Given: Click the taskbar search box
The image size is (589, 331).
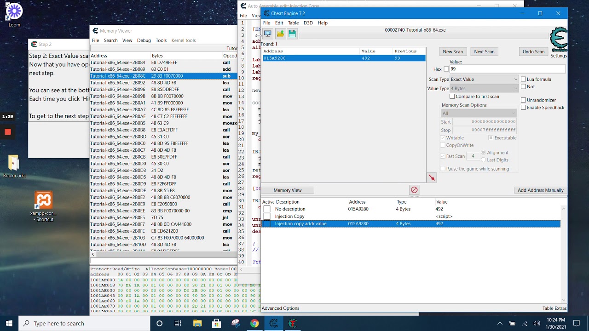Looking at the screenshot, I should tap(84, 323).
